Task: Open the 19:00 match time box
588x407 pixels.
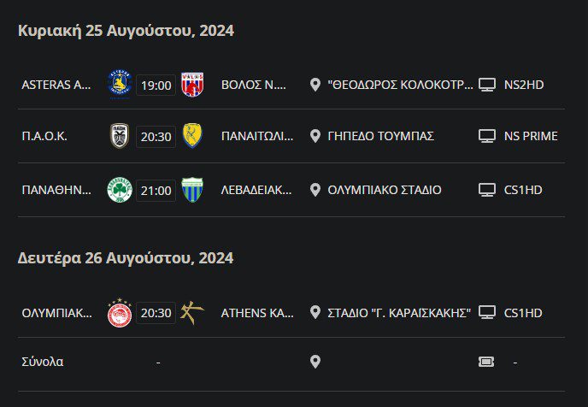Action: coord(156,85)
